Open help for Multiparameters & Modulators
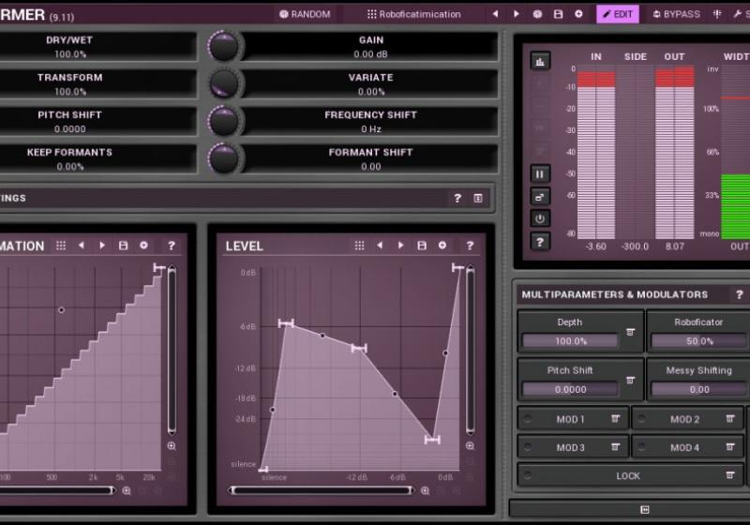The height and width of the screenshot is (525, 750). click(x=739, y=294)
